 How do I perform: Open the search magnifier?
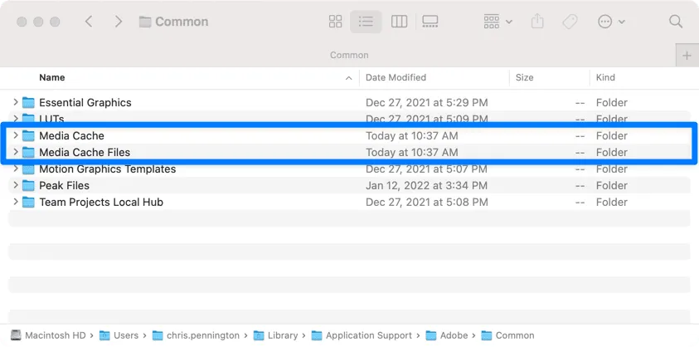676,22
